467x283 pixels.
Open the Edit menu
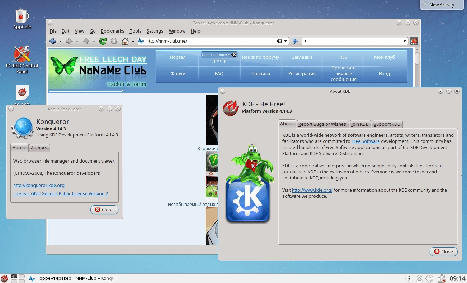[65, 31]
